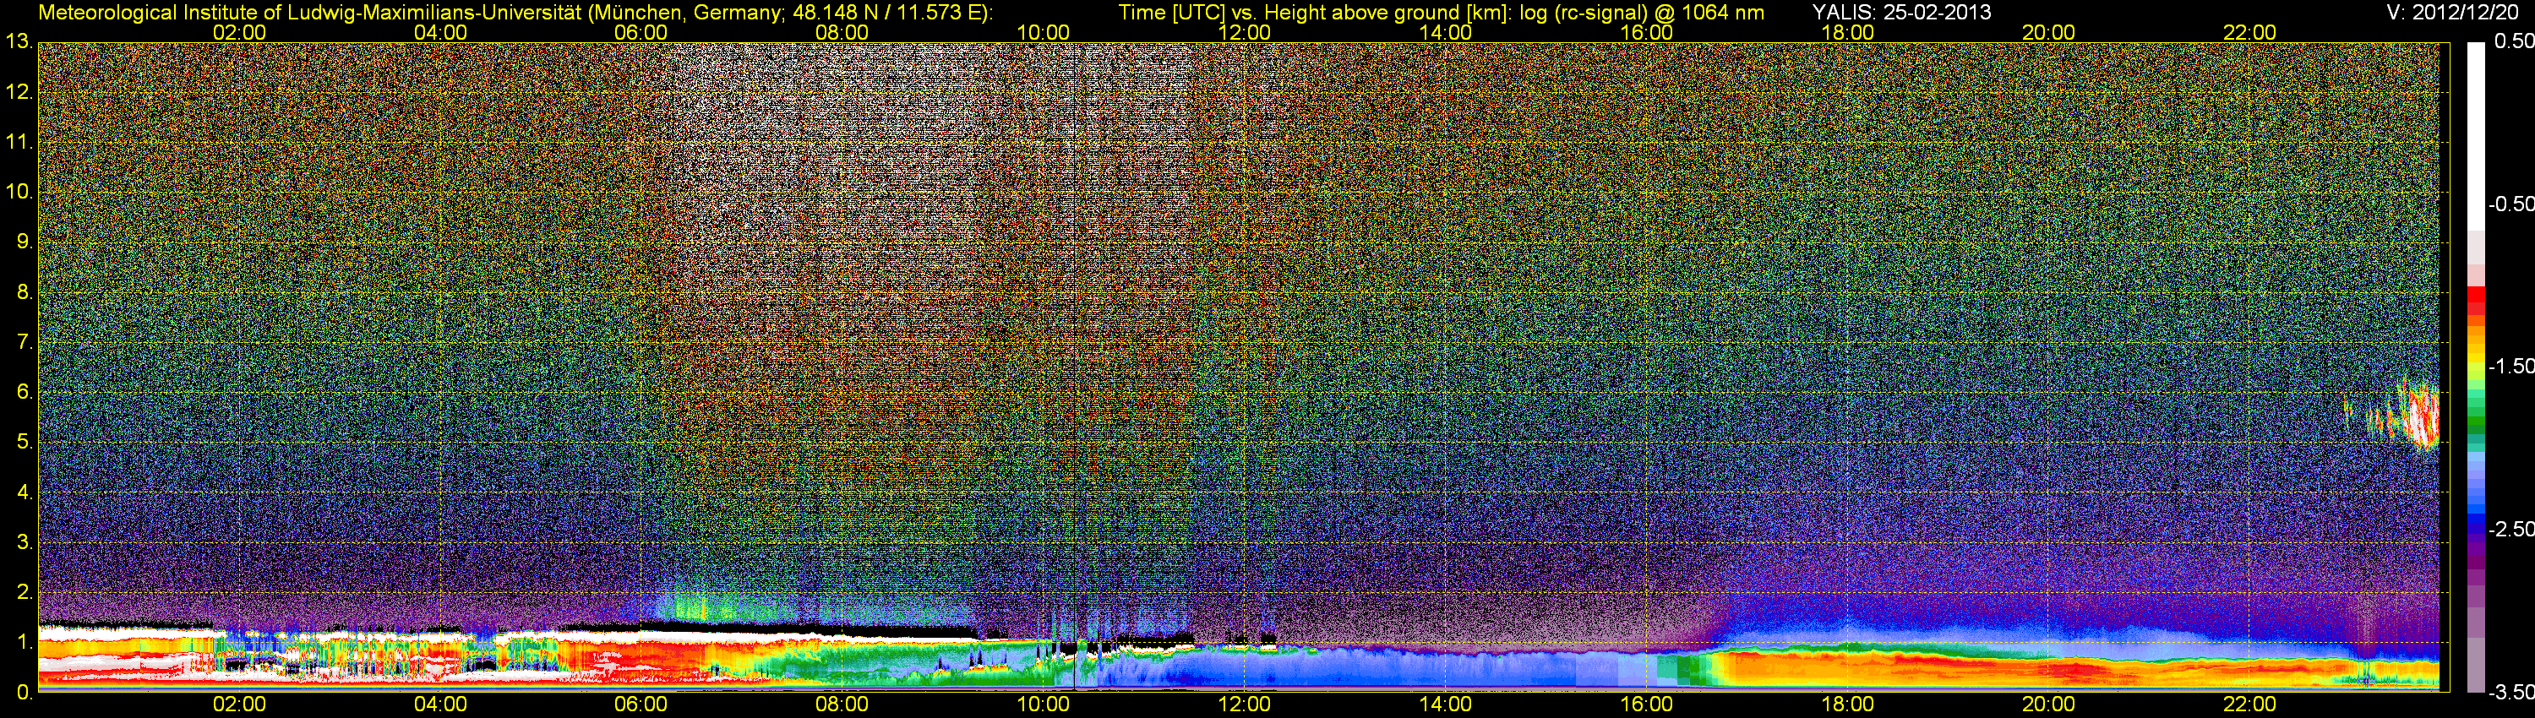
Task: Pick the 3 km height axis label
Action: (x=24, y=542)
